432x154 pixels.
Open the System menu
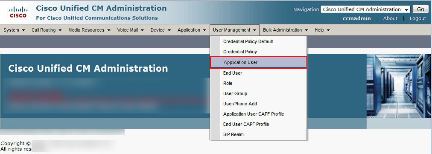coord(14,30)
